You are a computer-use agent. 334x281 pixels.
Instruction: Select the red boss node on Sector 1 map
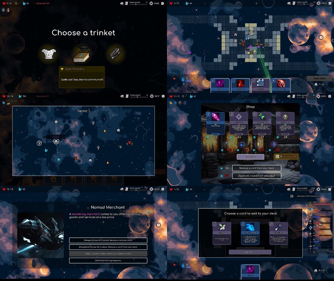129,143
